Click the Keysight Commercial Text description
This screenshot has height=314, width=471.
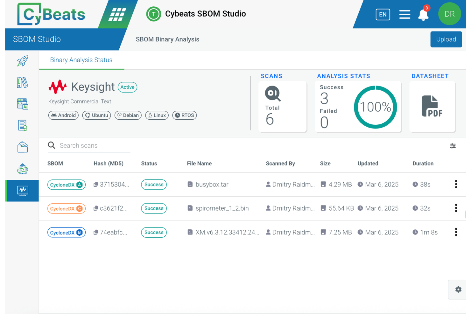[80, 101]
